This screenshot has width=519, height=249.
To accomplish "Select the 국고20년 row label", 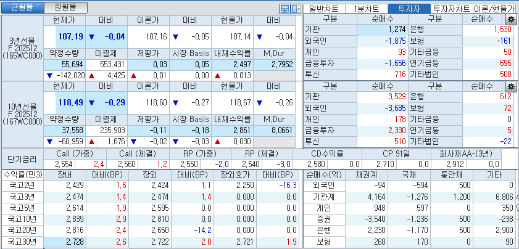I will click(x=22, y=231).
